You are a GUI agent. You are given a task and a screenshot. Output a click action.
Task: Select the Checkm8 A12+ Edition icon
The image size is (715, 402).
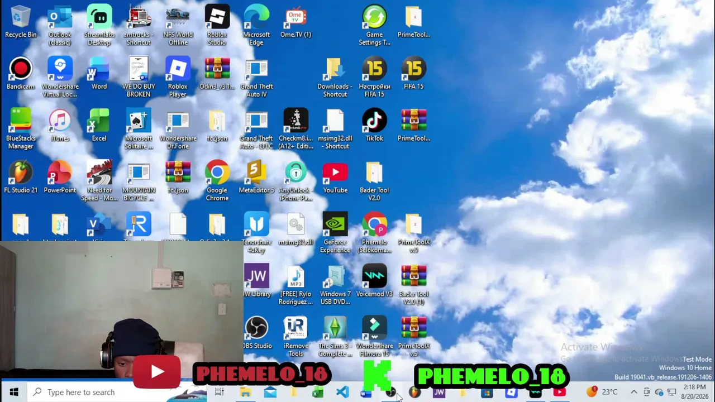295,130
